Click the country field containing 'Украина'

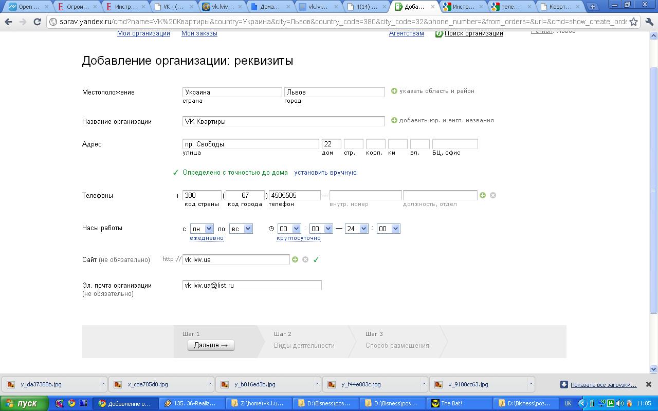point(232,92)
